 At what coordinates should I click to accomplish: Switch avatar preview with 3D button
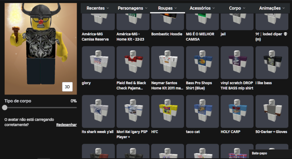tap(67, 87)
